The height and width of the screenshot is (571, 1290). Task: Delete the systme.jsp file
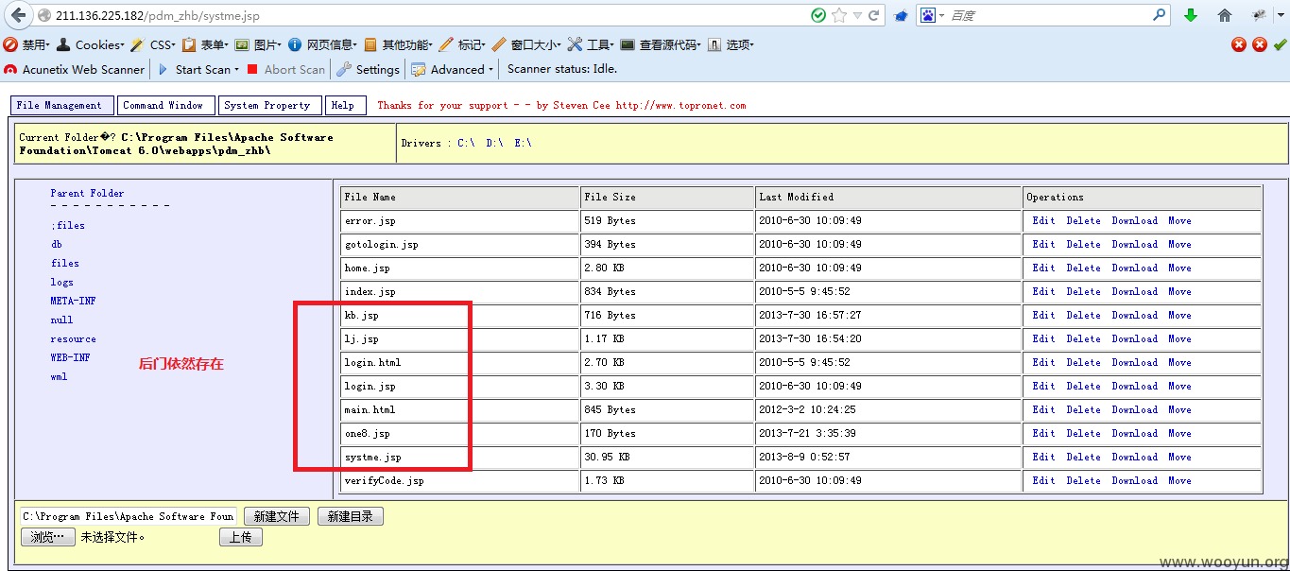(x=1083, y=457)
